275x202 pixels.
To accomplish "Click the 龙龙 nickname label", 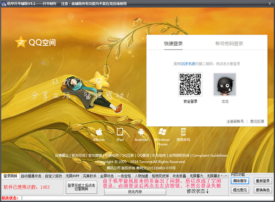I will [225, 102].
